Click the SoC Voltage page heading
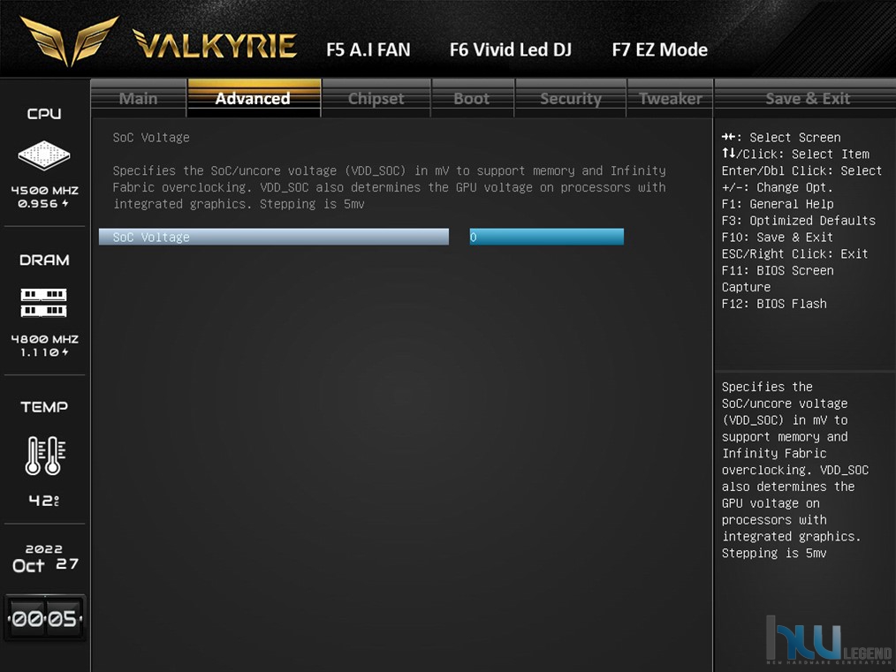 [151, 138]
